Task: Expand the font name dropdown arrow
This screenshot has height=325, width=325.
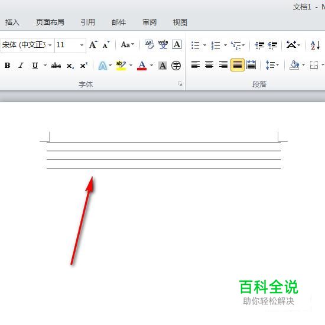Action: coord(50,45)
